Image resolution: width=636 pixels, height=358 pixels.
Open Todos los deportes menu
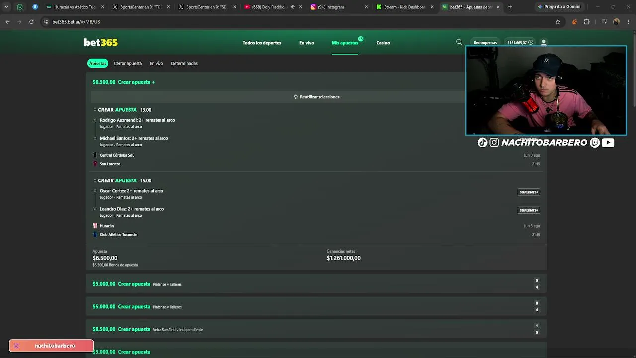262,43
